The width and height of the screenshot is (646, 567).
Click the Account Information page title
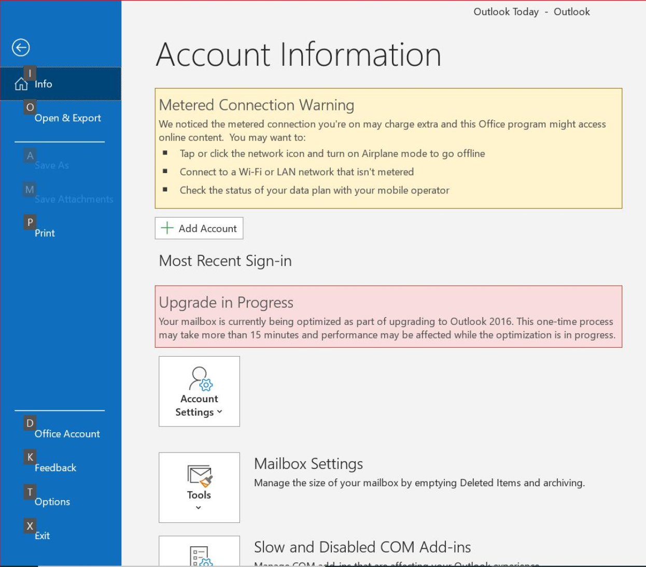(299, 54)
